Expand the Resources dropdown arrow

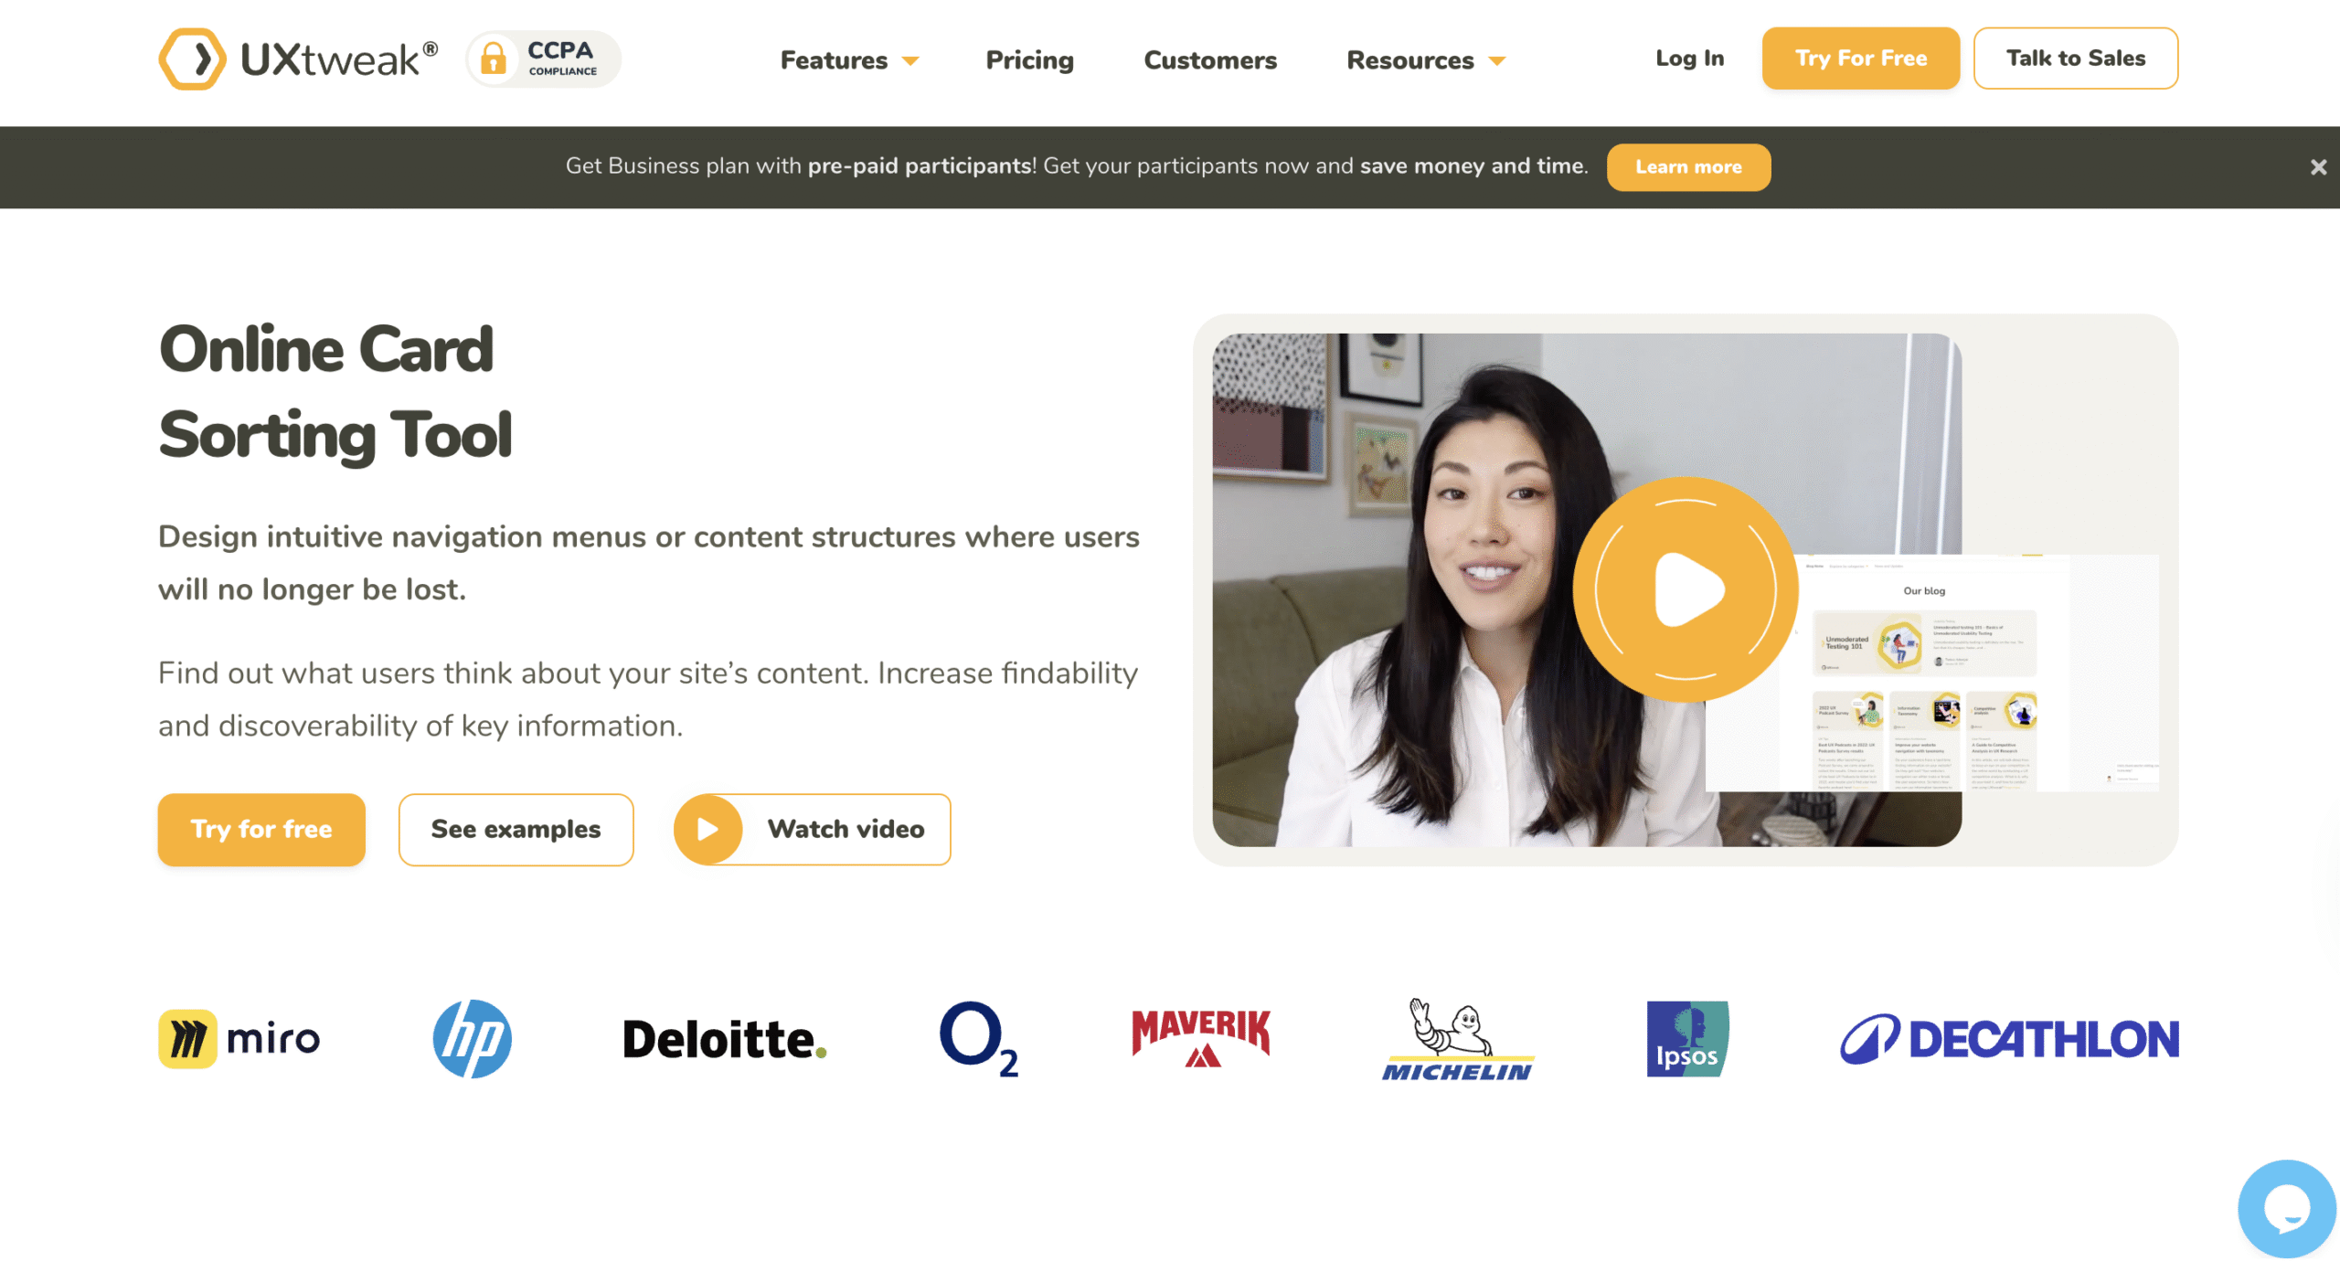pyautogui.click(x=1496, y=61)
